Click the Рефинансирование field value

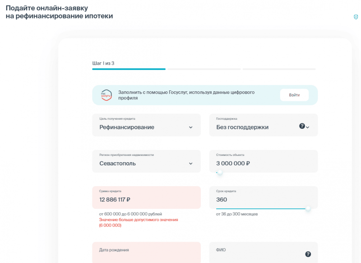tap(125, 127)
